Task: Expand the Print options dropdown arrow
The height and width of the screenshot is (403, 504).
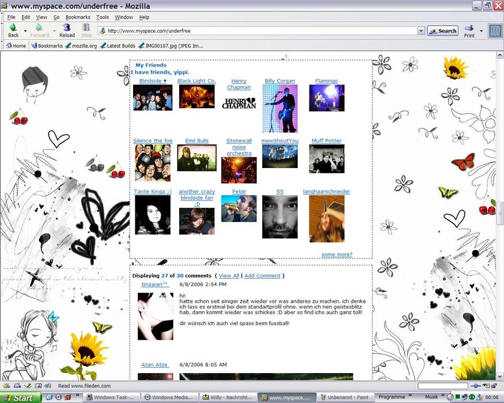Action: [x=481, y=31]
